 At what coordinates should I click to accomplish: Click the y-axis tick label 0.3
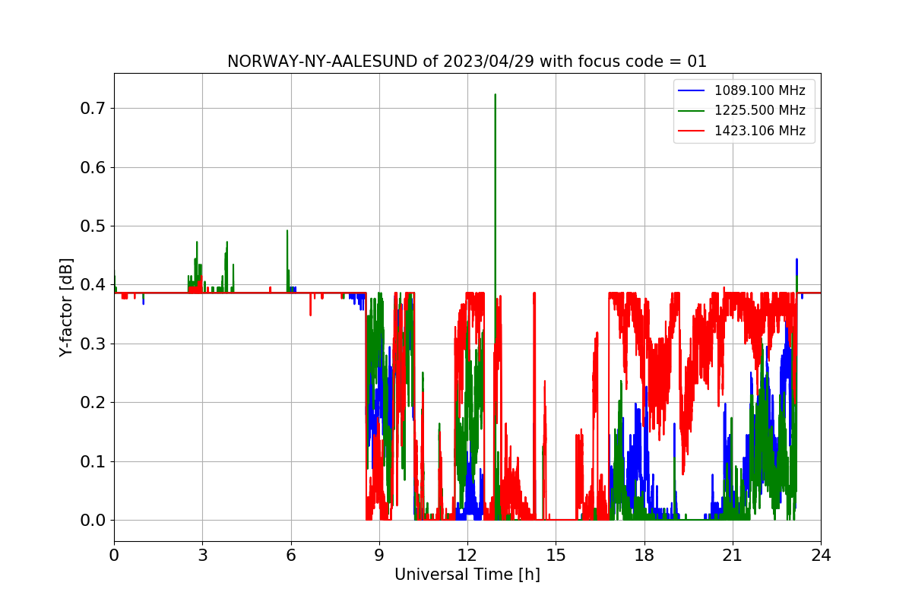[93, 344]
